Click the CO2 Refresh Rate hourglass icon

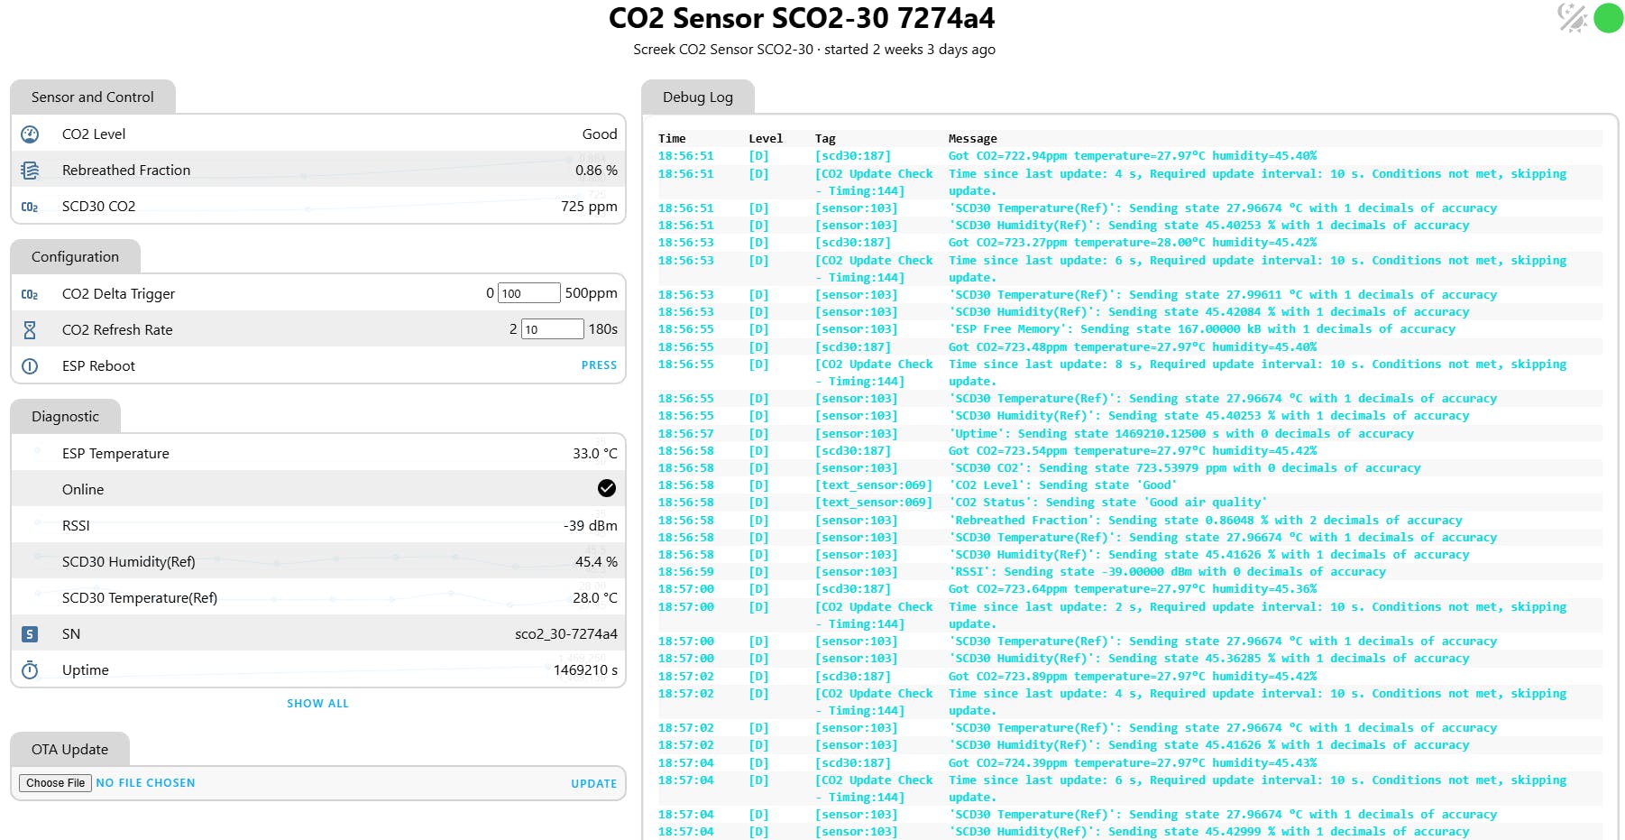click(x=30, y=330)
